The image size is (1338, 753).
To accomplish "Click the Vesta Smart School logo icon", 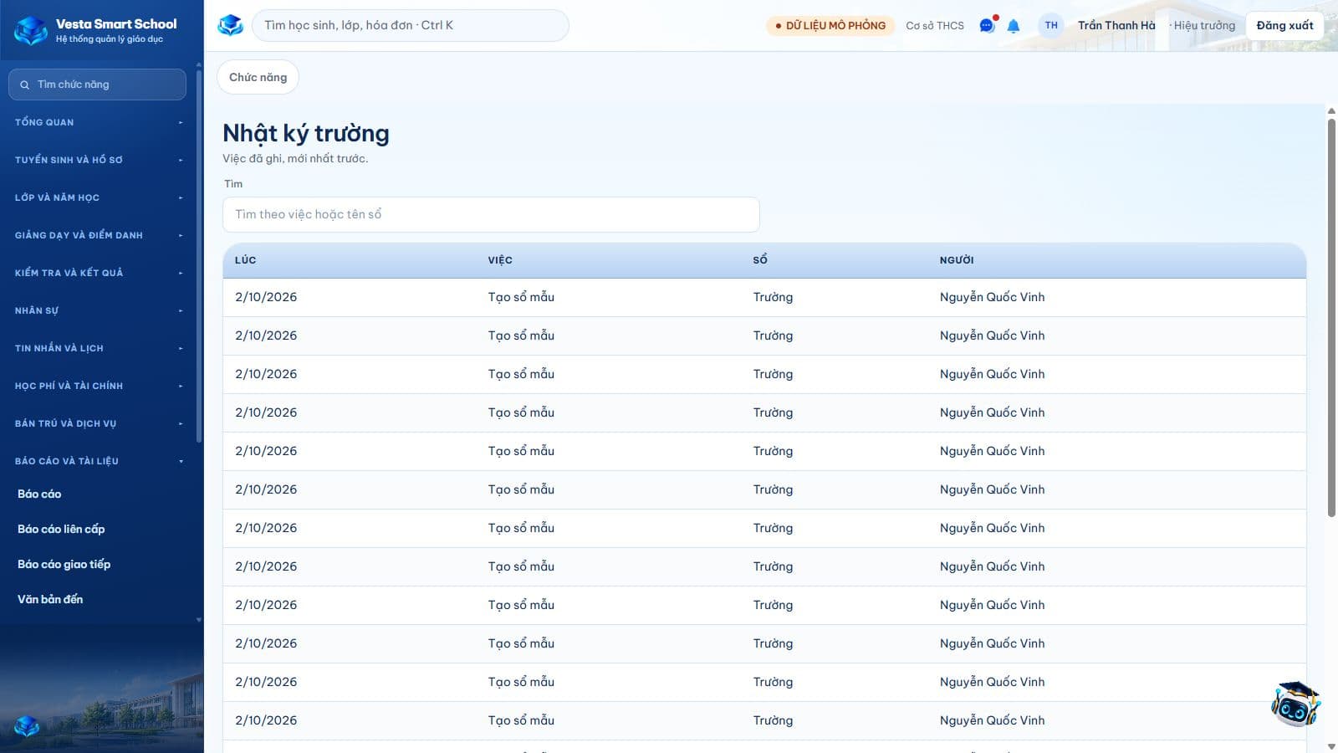I will 31,30.
